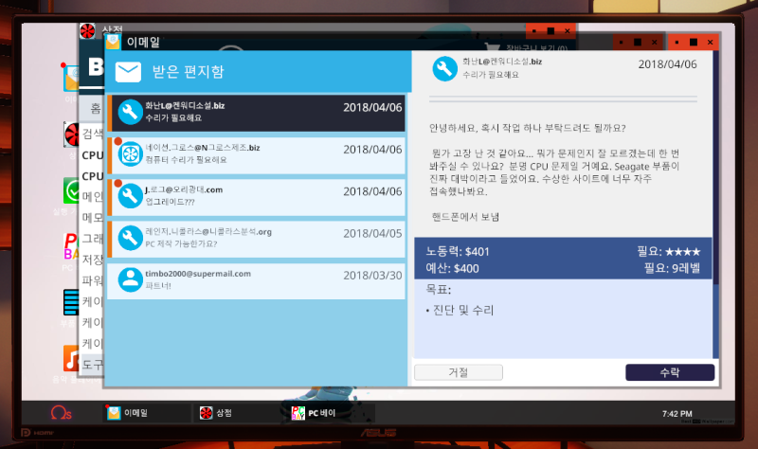758x449 pixels.
Task: Open the green checkmark desktop icon
Action: tap(72, 190)
